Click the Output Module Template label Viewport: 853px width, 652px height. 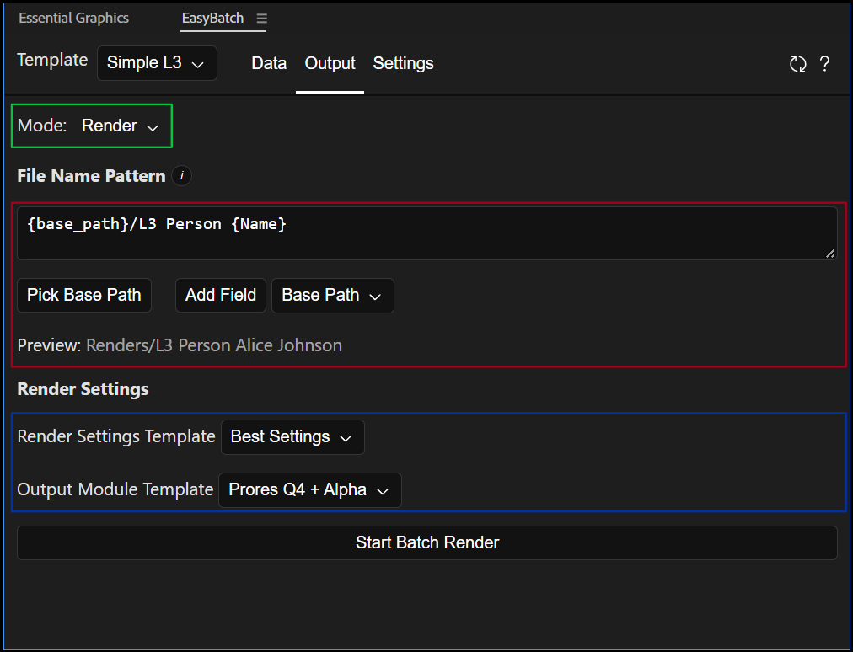point(115,490)
